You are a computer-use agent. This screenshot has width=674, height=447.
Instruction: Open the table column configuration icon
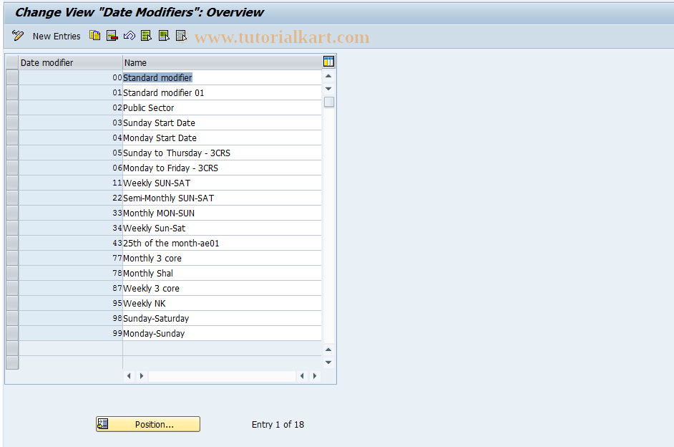(x=328, y=62)
